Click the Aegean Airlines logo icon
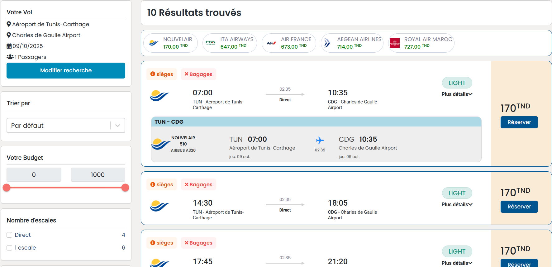 pos(327,43)
